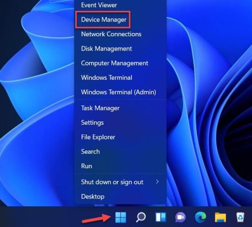
Task: Open Network Connections menu entry
Action: pyautogui.click(x=120, y=34)
